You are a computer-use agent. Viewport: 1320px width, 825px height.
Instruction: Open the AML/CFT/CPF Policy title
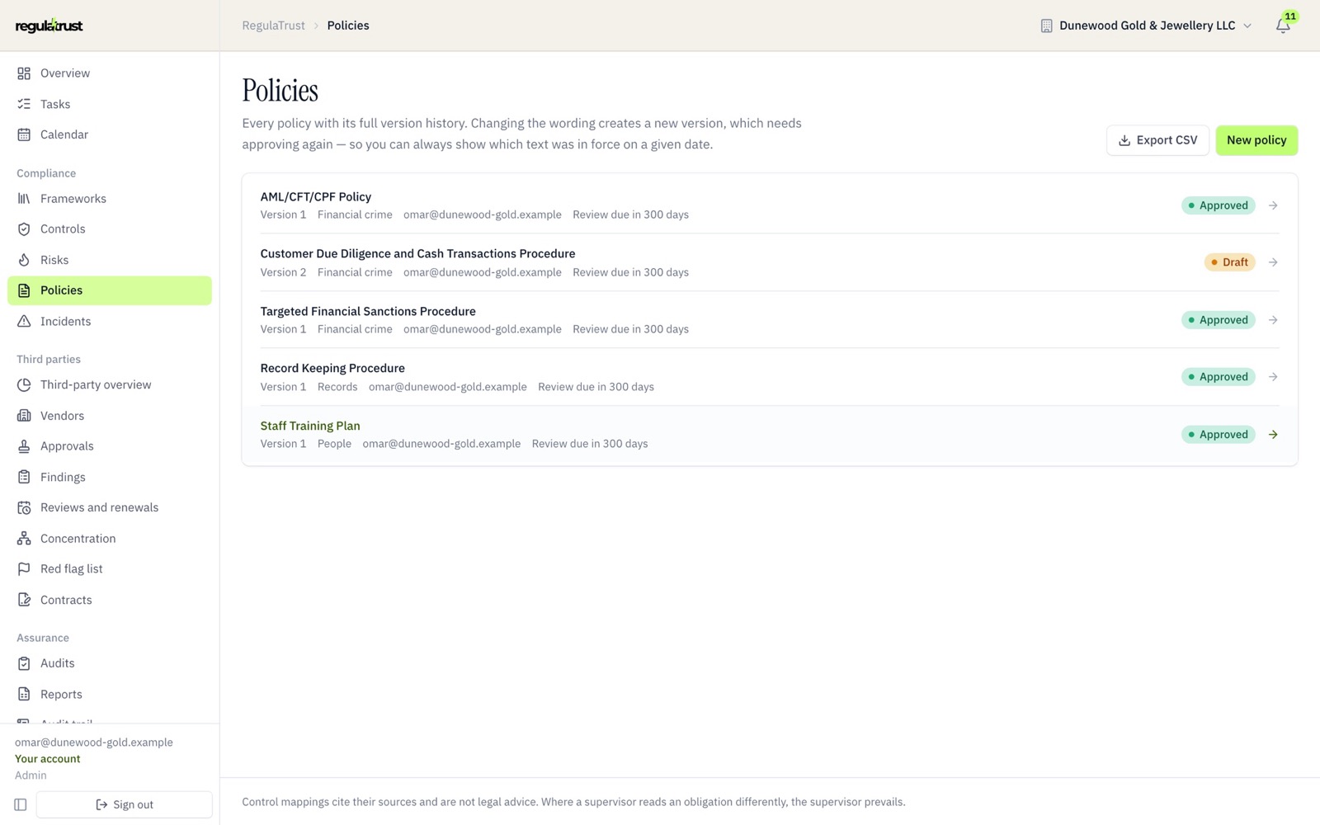pos(316,196)
